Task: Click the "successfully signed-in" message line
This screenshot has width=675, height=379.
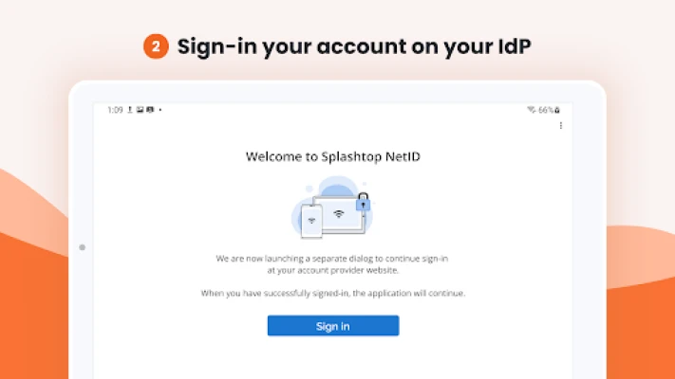Action: coord(332,293)
